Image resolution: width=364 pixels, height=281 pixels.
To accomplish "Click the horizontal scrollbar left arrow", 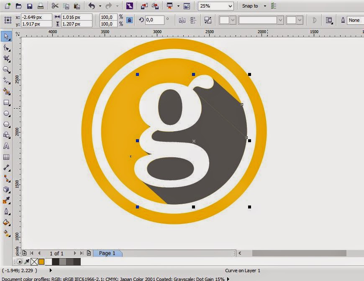I will coord(240,253).
